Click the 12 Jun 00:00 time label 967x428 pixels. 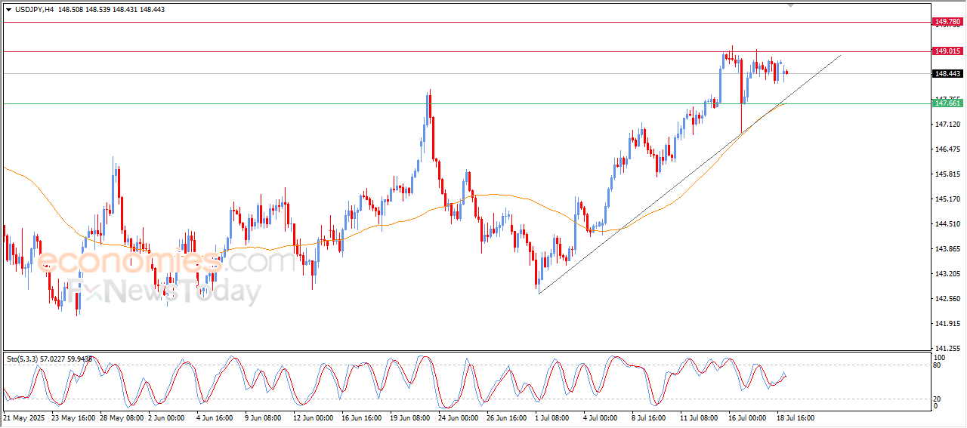click(x=314, y=417)
